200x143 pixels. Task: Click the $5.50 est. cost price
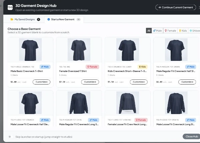click(116, 82)
